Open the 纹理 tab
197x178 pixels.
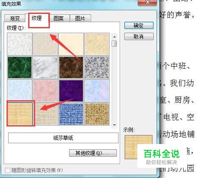(x=37, y=18)
